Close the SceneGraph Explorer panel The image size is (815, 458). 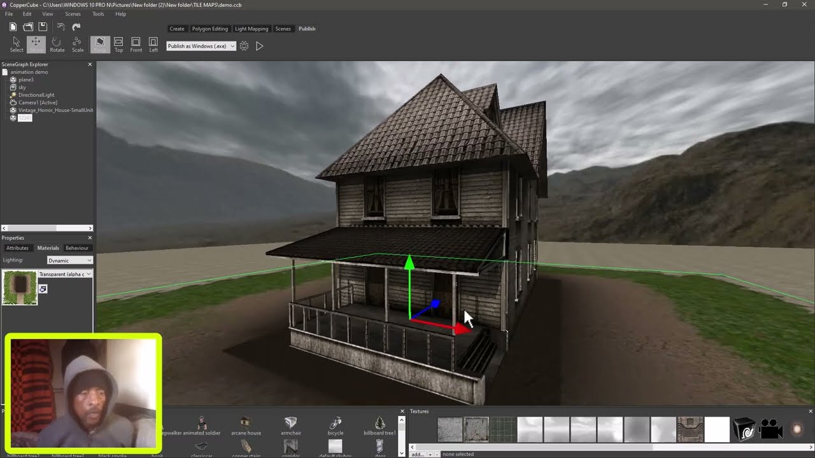coord(90,64)
